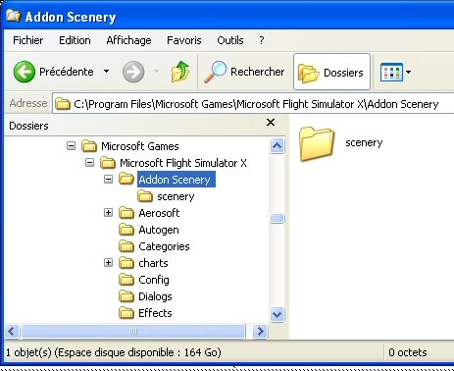Click the folder tree vertical scrollbar down arrow

[x=277, y=314]
